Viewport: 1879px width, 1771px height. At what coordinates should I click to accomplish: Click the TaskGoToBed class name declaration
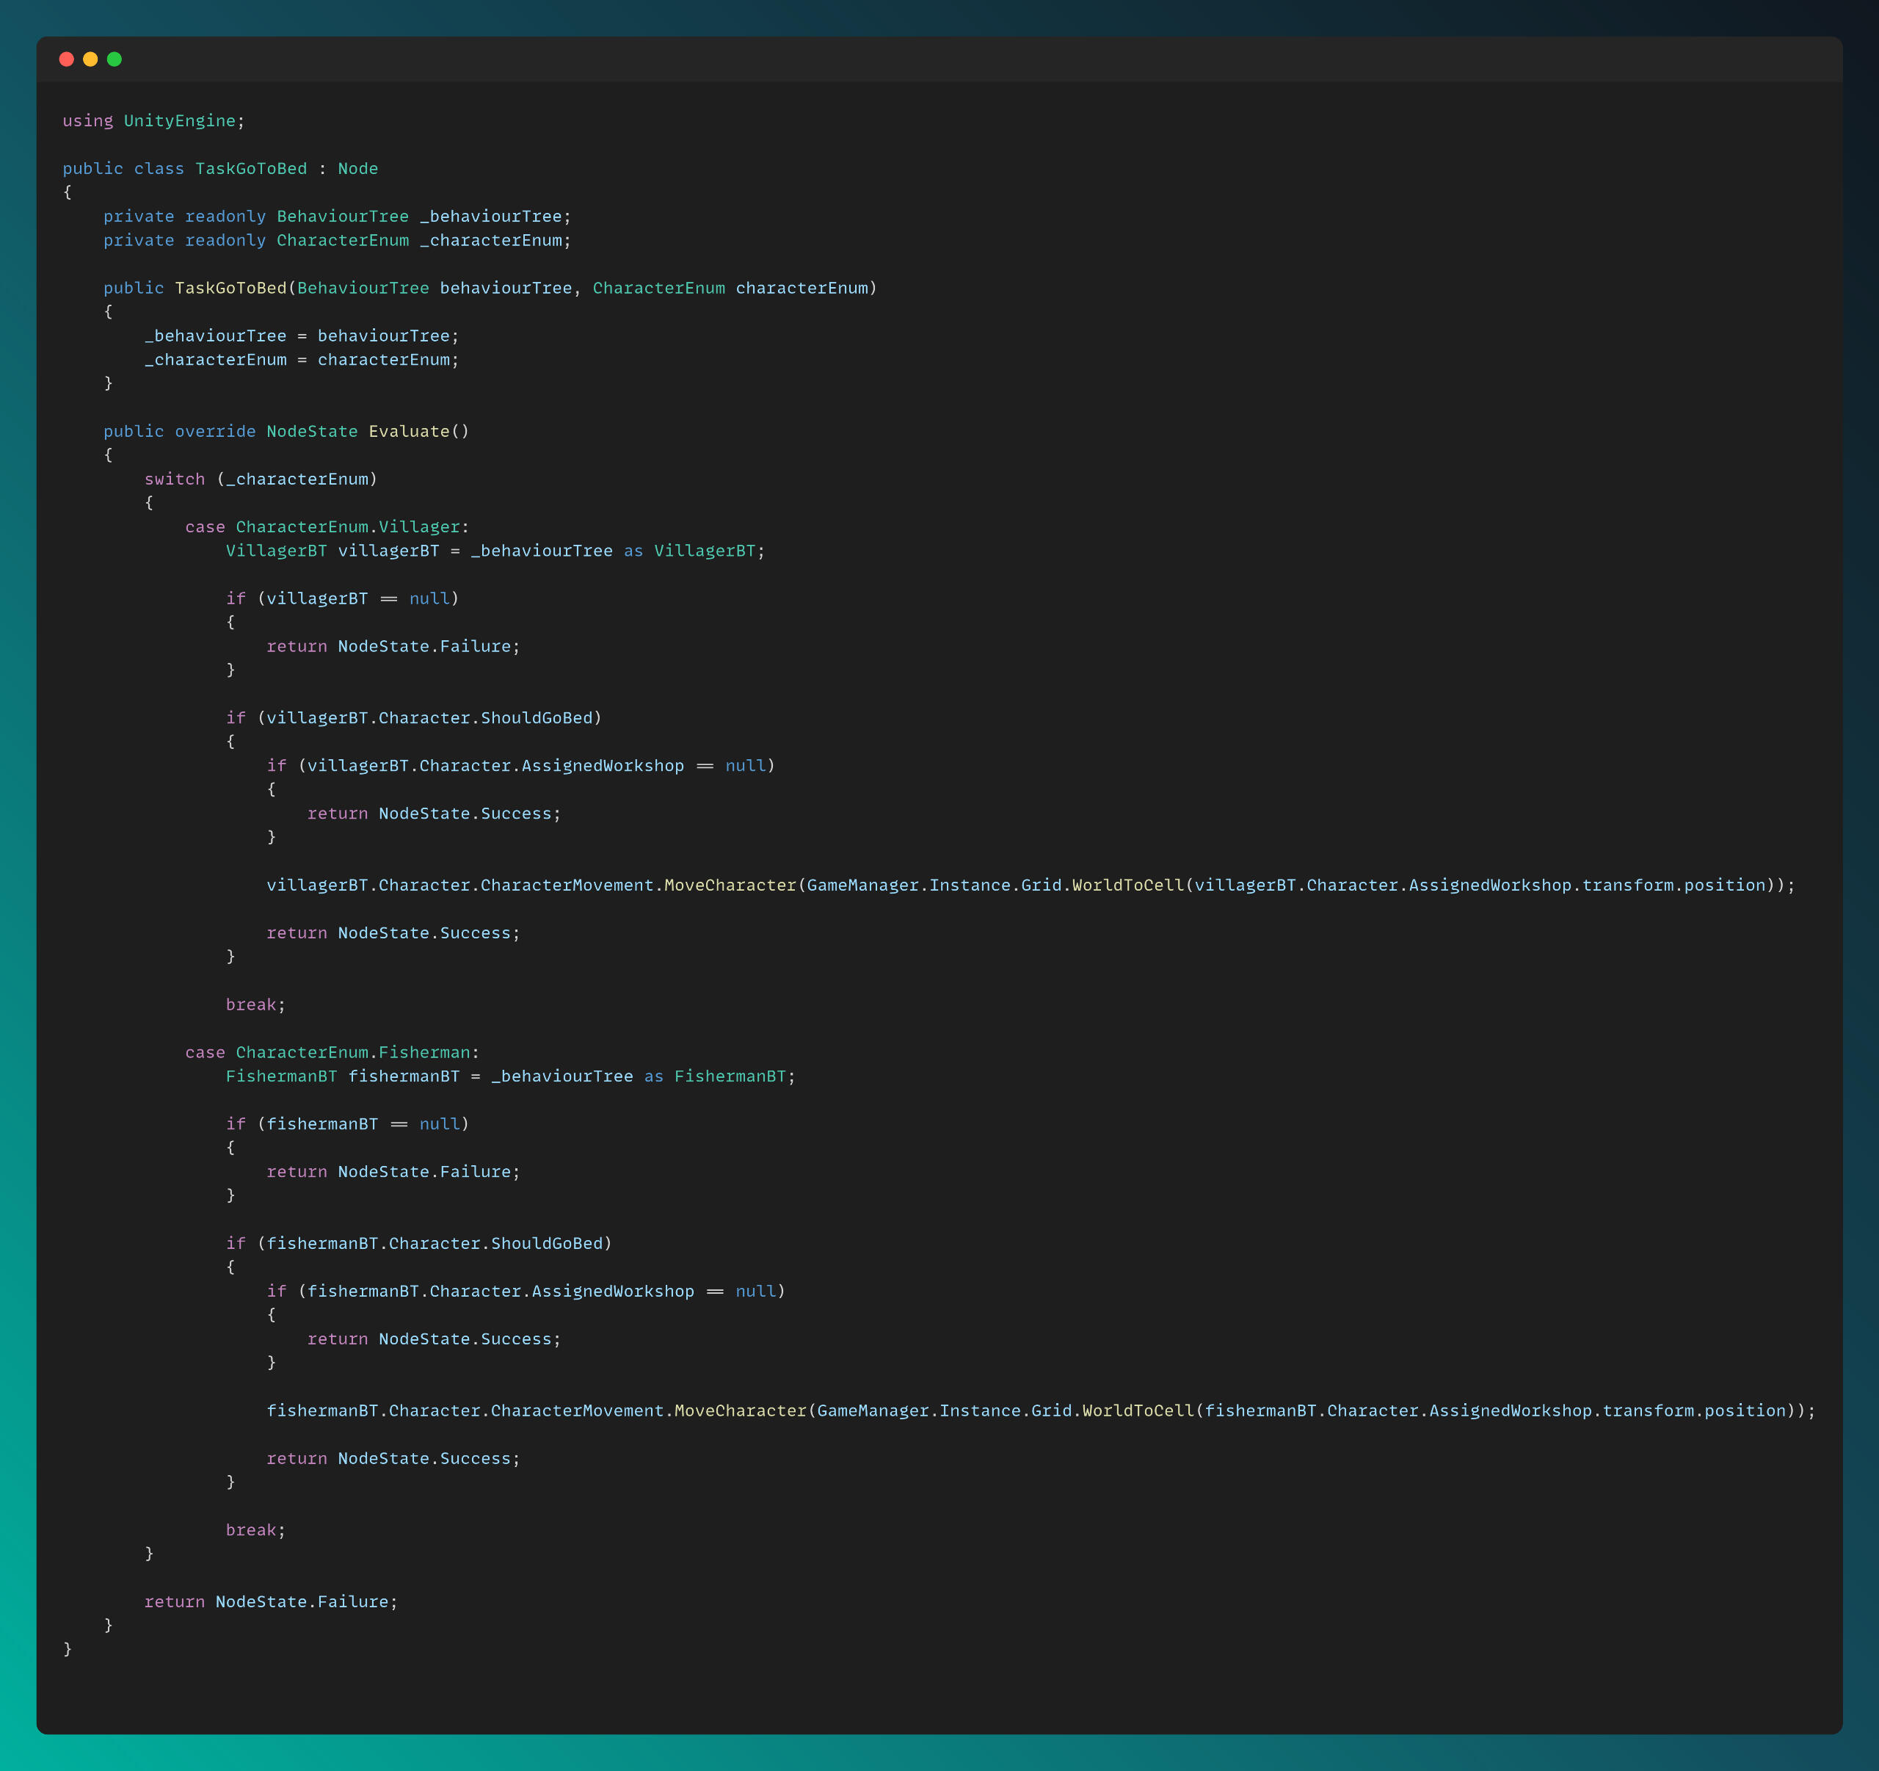click(250, 168)
